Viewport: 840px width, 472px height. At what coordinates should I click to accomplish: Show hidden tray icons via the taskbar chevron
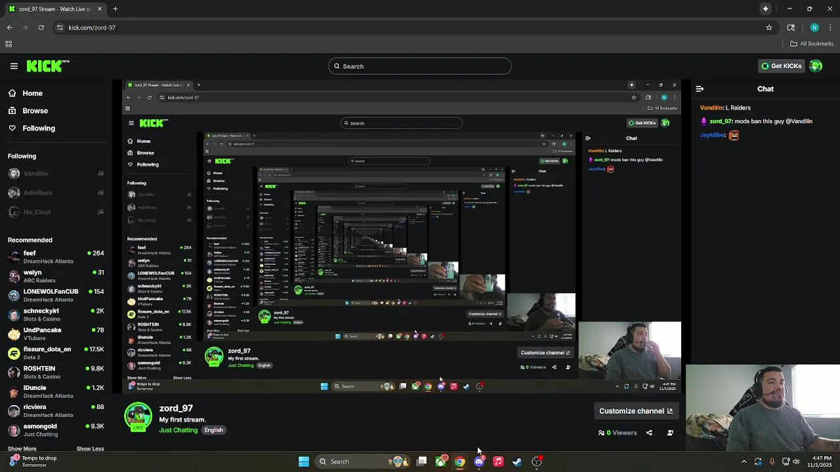[744, 462]
